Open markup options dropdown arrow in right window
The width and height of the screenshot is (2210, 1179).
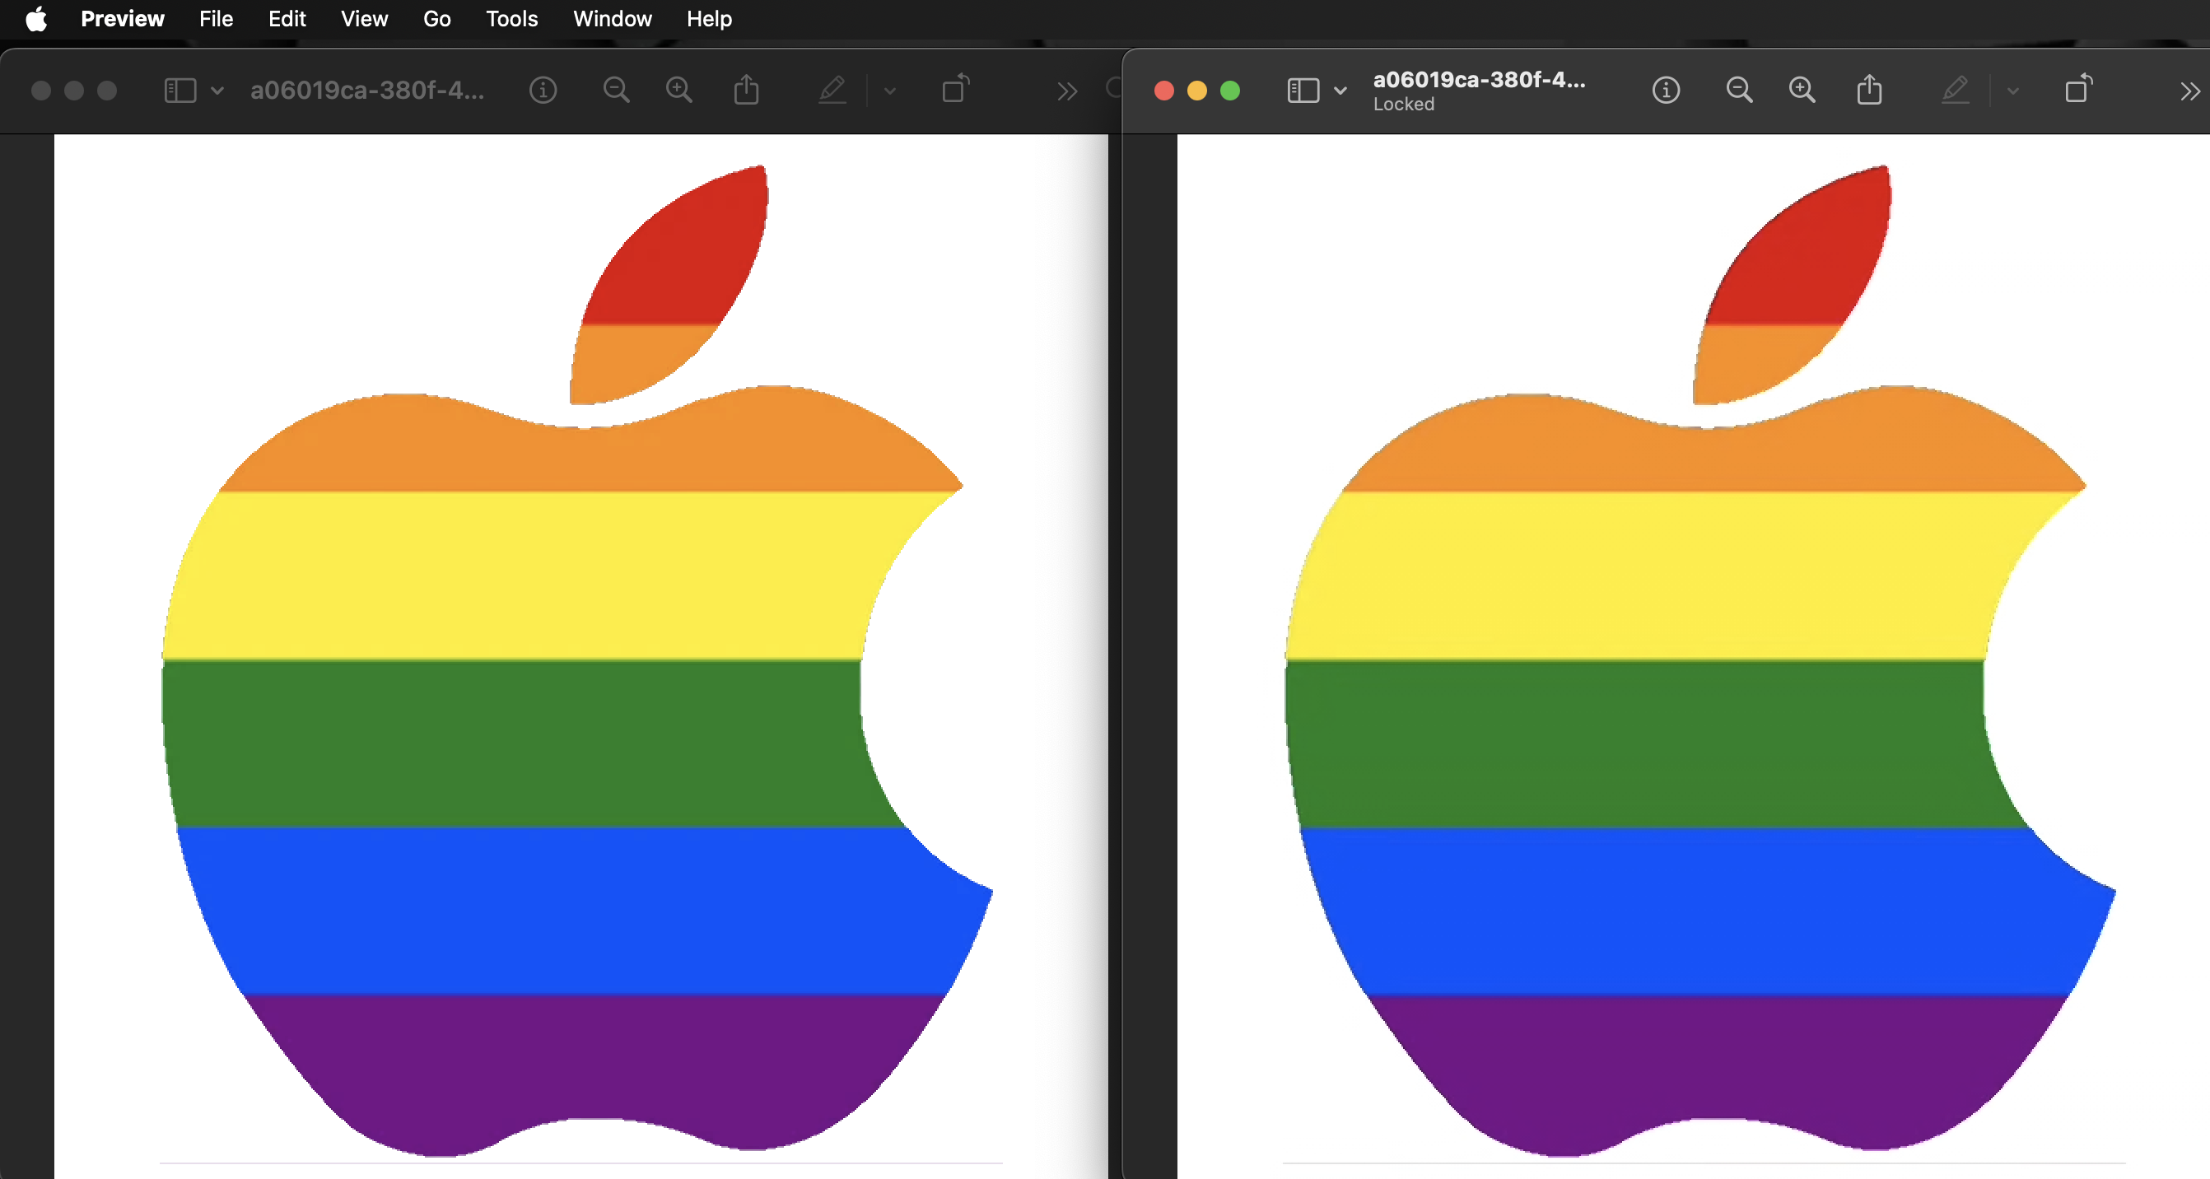2012,90
